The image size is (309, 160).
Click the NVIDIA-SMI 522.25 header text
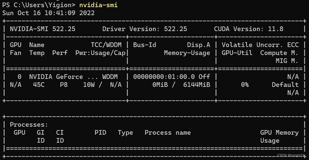43,29
